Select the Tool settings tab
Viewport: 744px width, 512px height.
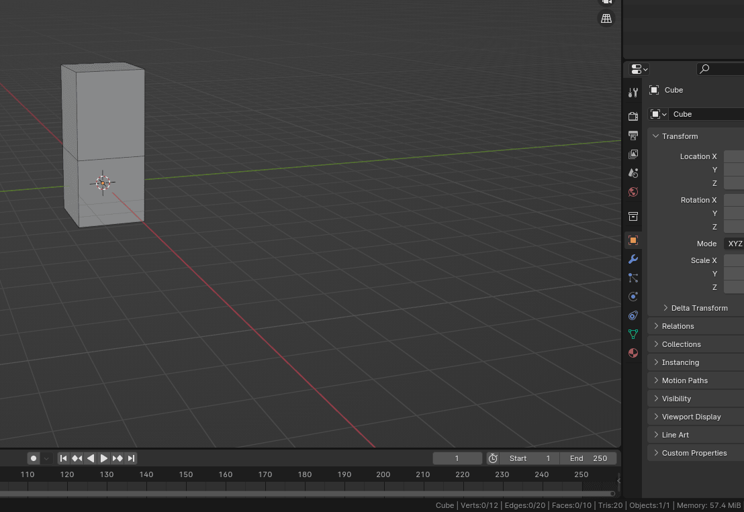click(633, 93)
